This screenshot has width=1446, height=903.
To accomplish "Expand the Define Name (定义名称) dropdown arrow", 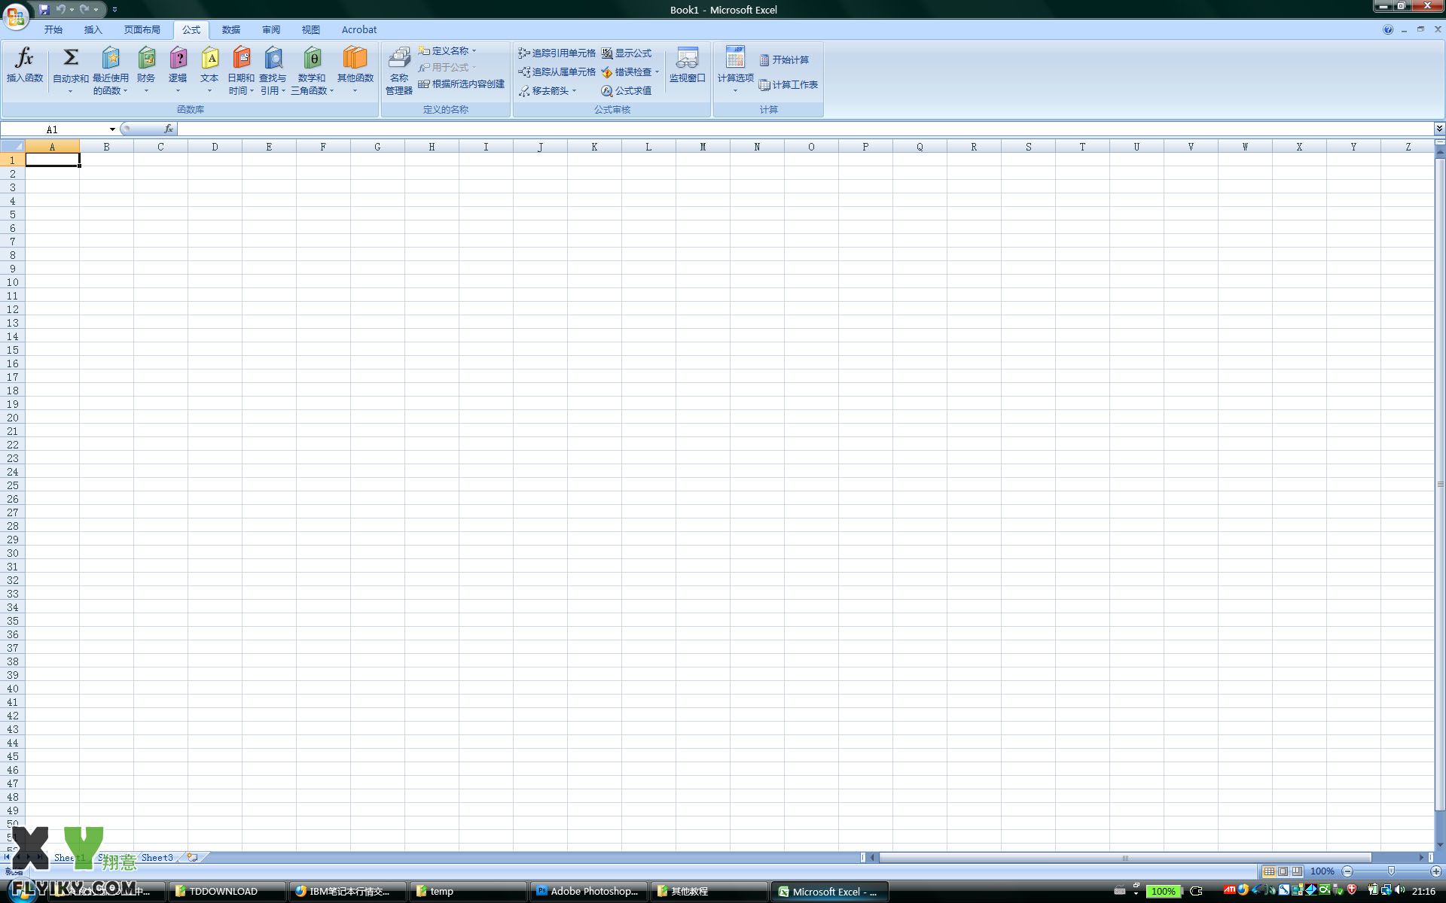I will (474, 51).
